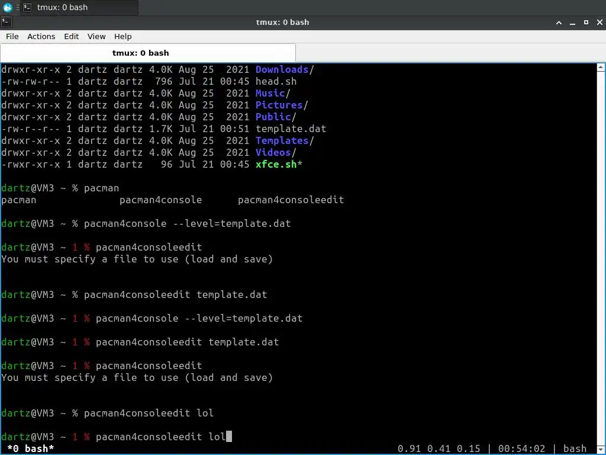Open the Edit menu
The width and height of the screenshot is (606, 455).
point(71,36)
